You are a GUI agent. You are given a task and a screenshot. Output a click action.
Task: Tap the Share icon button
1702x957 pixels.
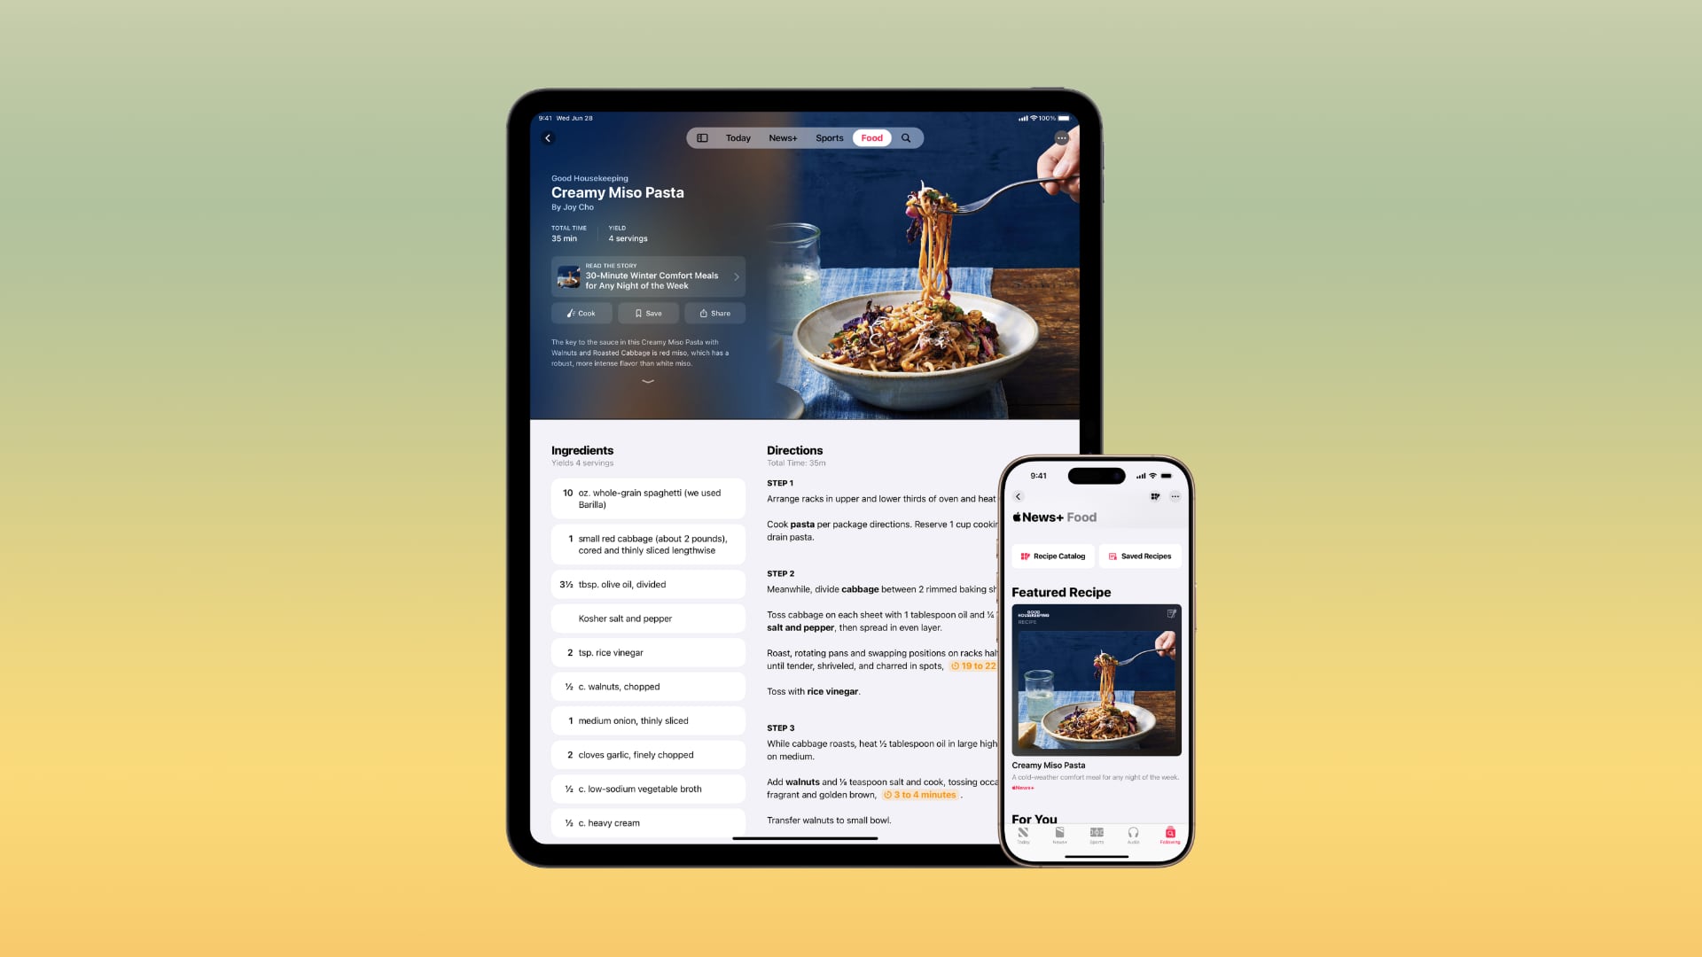[714, 312]
